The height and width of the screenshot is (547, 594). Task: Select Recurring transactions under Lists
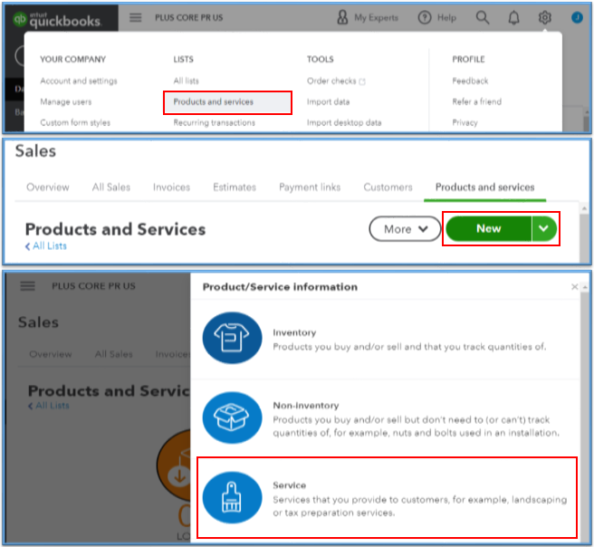[214, 122]
